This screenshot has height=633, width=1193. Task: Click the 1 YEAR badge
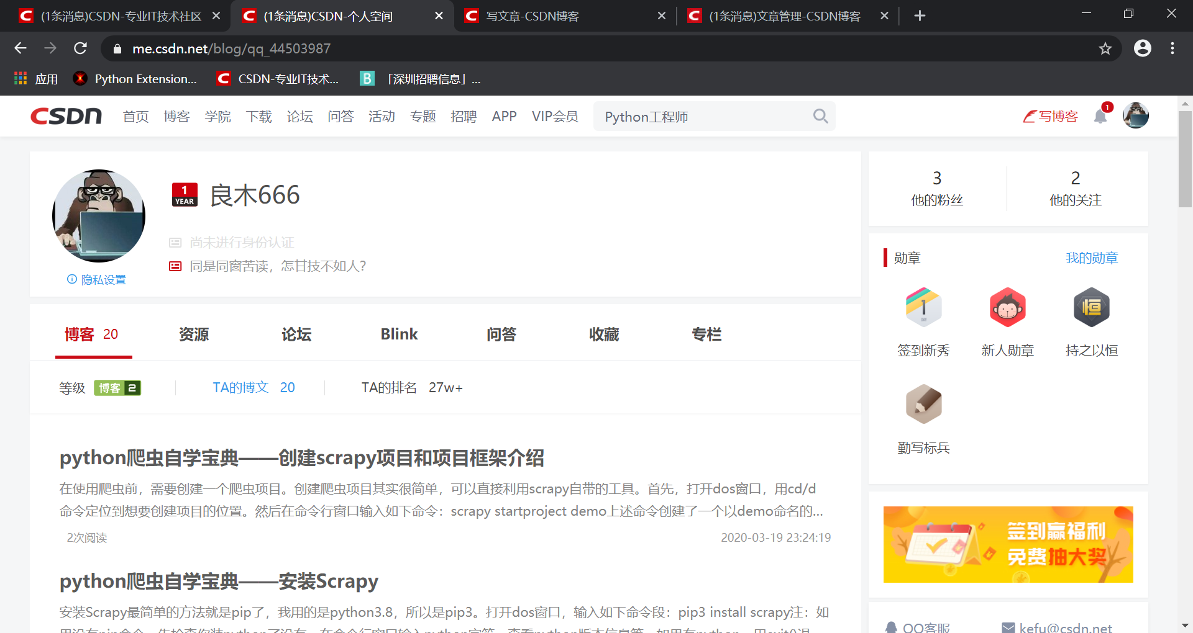185,194
